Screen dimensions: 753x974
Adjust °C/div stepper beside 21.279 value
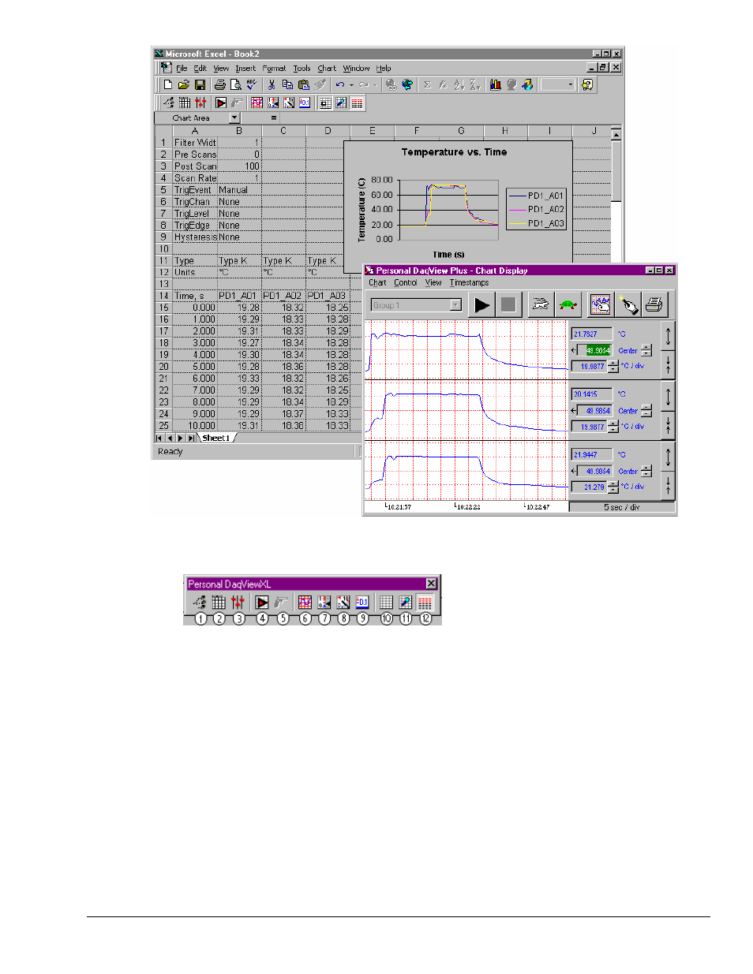tap(613, 487)
